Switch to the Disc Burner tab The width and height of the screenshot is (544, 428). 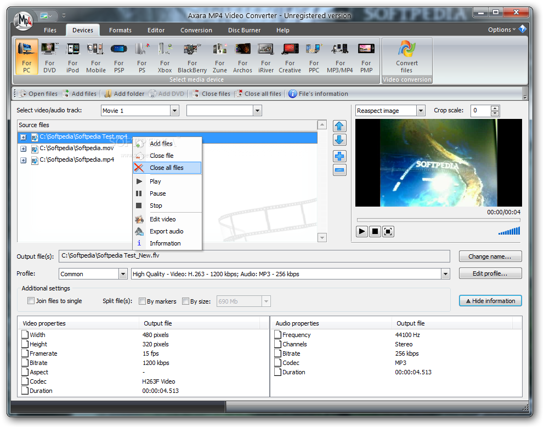[244, 30]
